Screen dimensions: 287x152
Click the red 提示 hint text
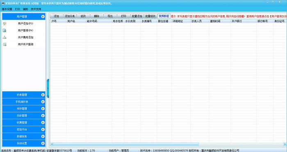click(229, 16)
